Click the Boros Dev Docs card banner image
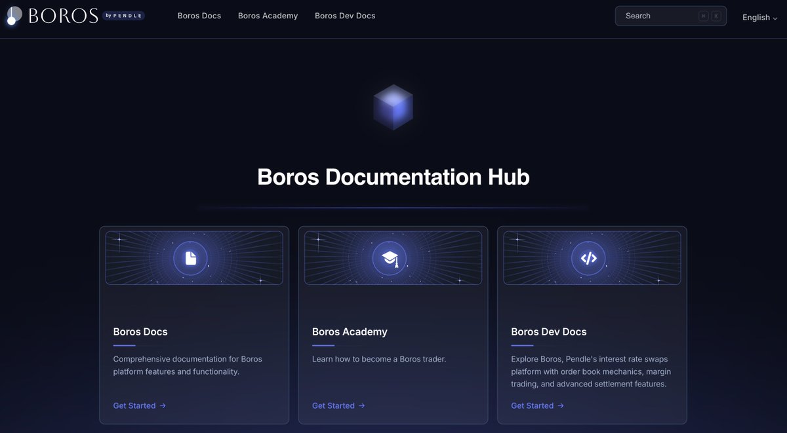 tap(592, 258)
